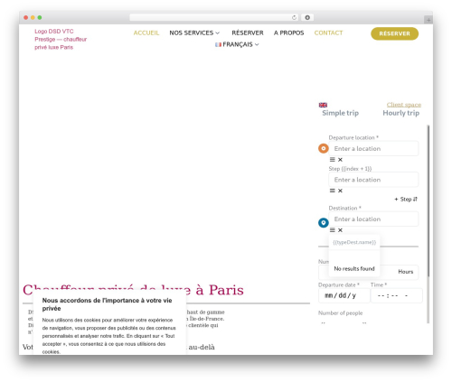This screenshot has height=382, width=452.
Task: Open the CONTACT menu item
Action: pyautogui.click(x=328, y=33)
